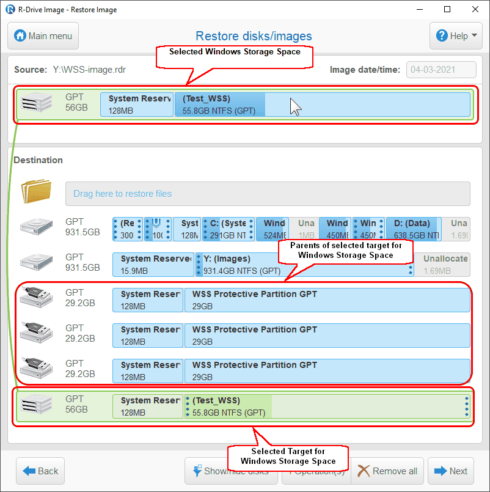
Task: Select disk icon of drive containing Y: (Images)
Action: pyautogui.click(x=36, y=262)
